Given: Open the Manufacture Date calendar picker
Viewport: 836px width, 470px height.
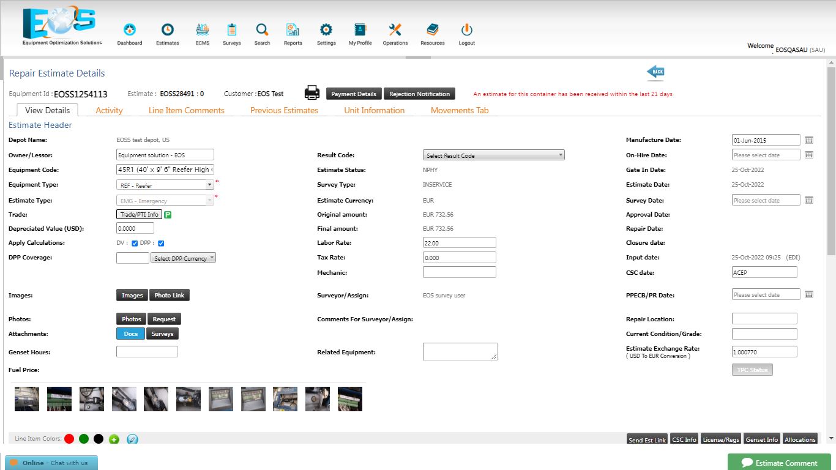Looking at the screenshot, I should click(x=809, y=140).
